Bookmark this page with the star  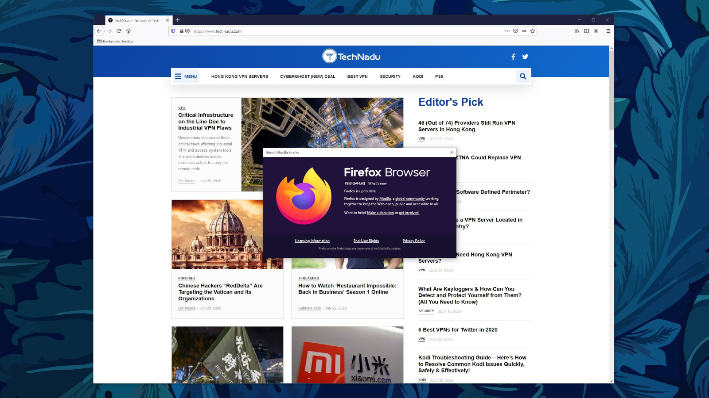pyautogui.click(x=533, y=31)
